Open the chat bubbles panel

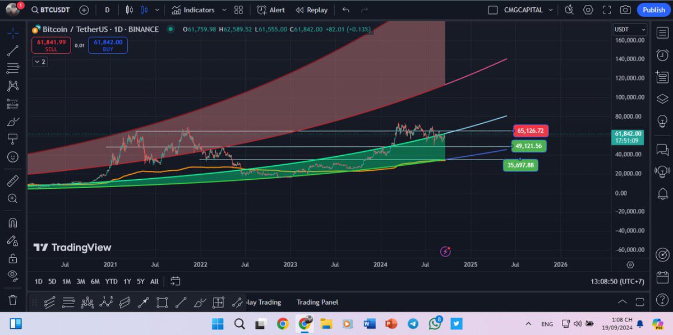point(662,150)
